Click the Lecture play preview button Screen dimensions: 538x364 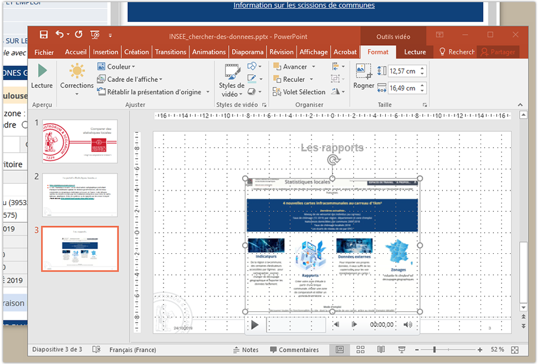[x=42, y=76]
